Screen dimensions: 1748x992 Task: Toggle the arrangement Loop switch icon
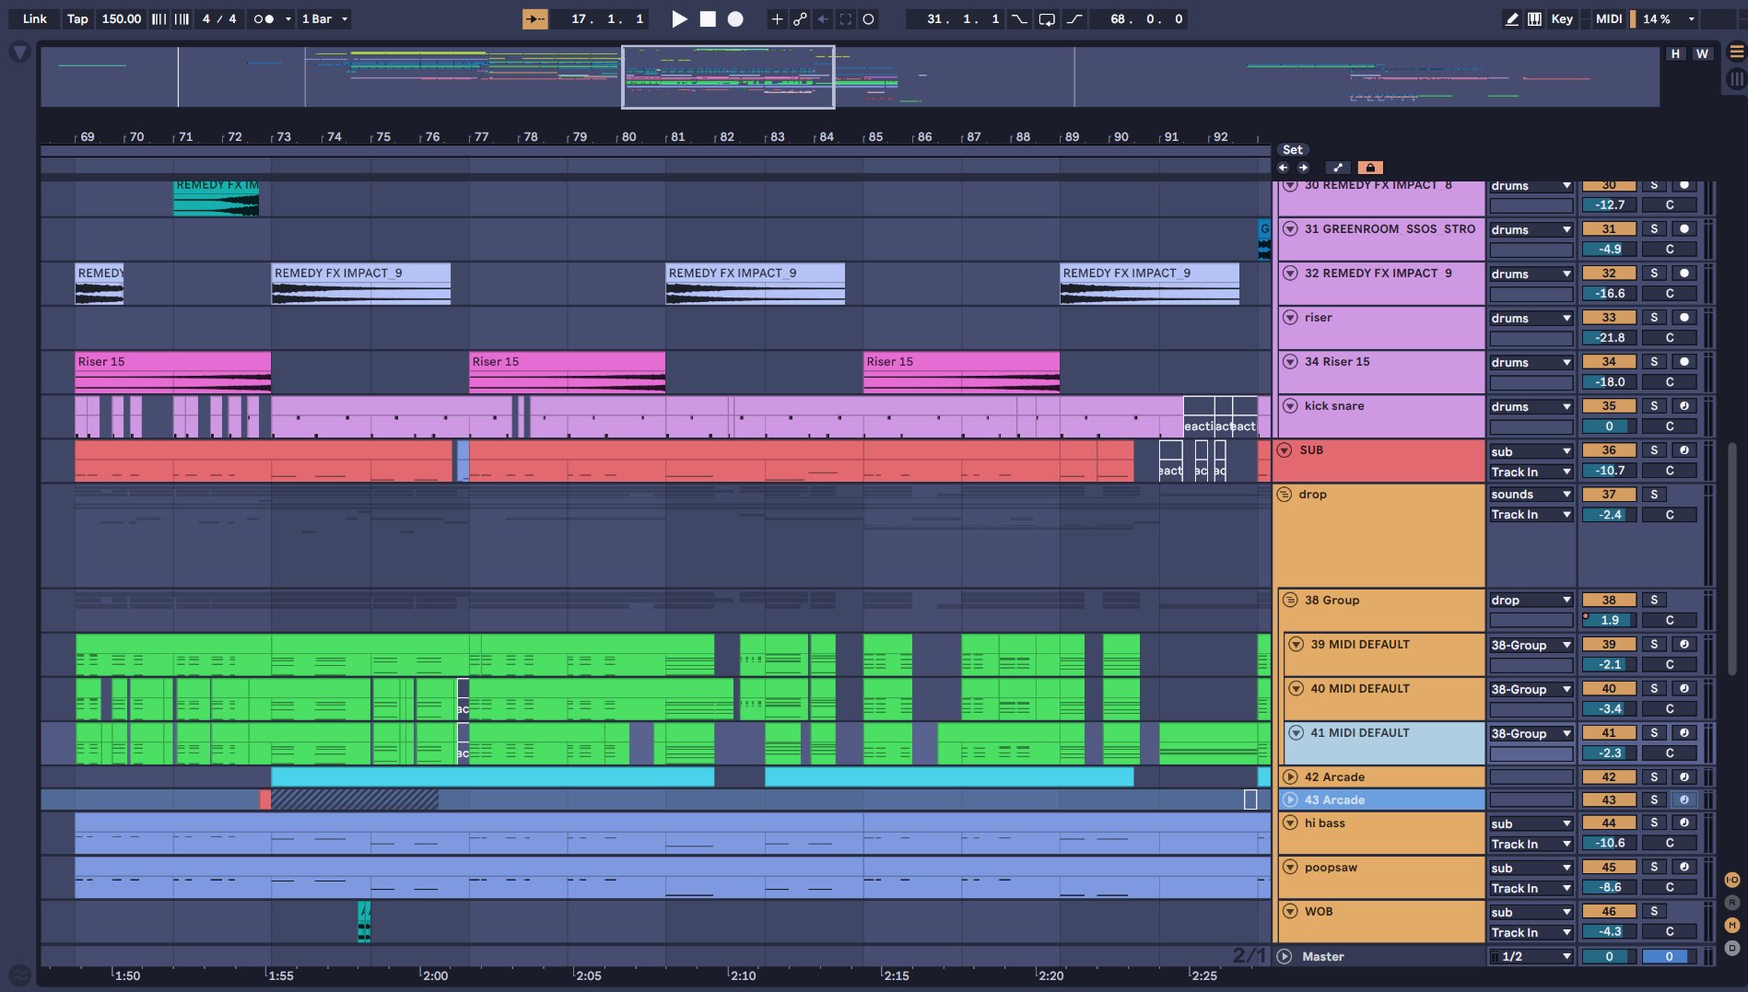point(1047,18)
